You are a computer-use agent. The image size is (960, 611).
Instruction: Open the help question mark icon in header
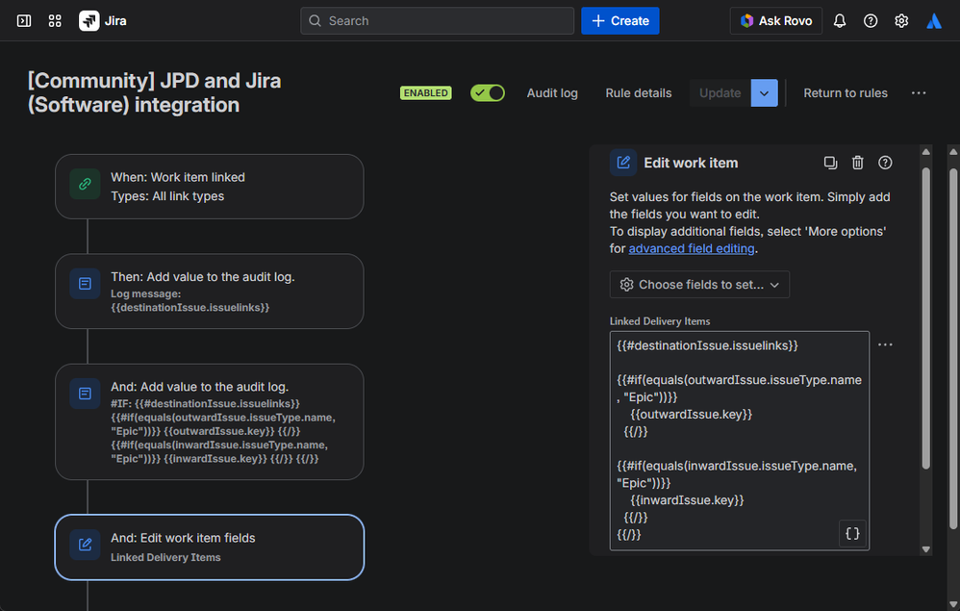870,21
